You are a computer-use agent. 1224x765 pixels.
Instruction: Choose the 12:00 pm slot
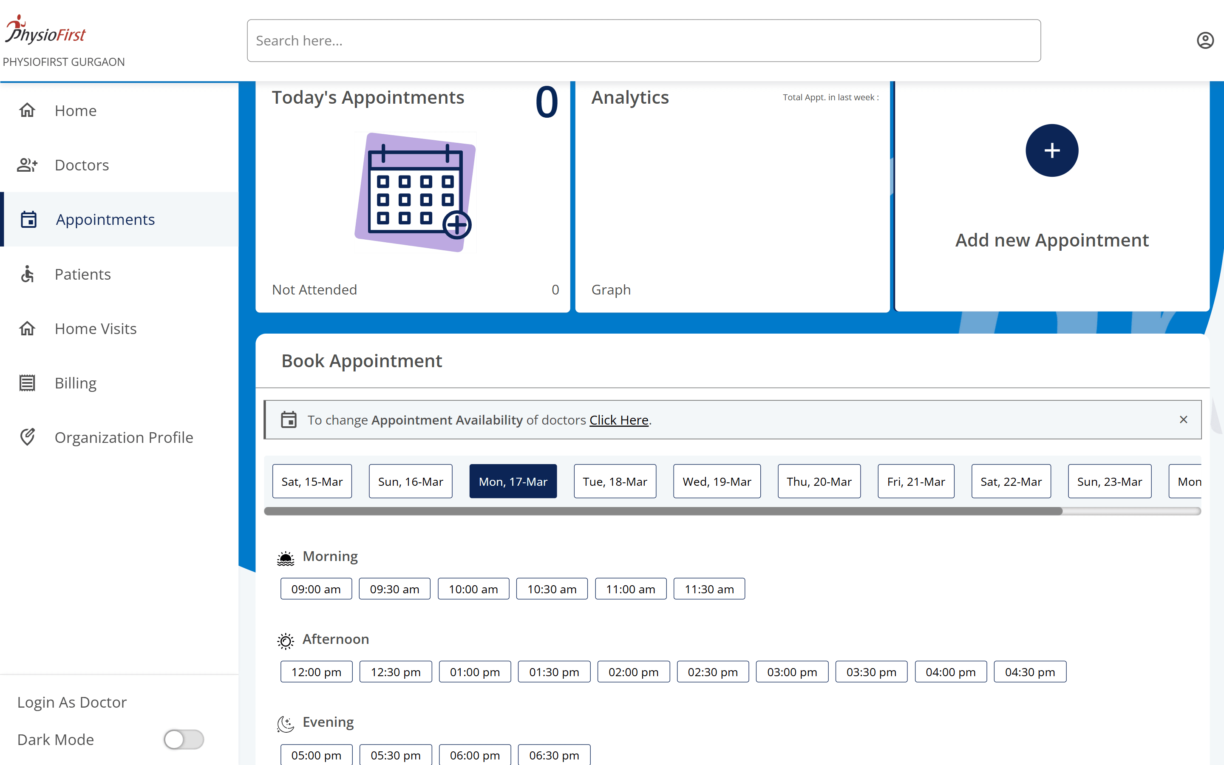click(316, 672)
